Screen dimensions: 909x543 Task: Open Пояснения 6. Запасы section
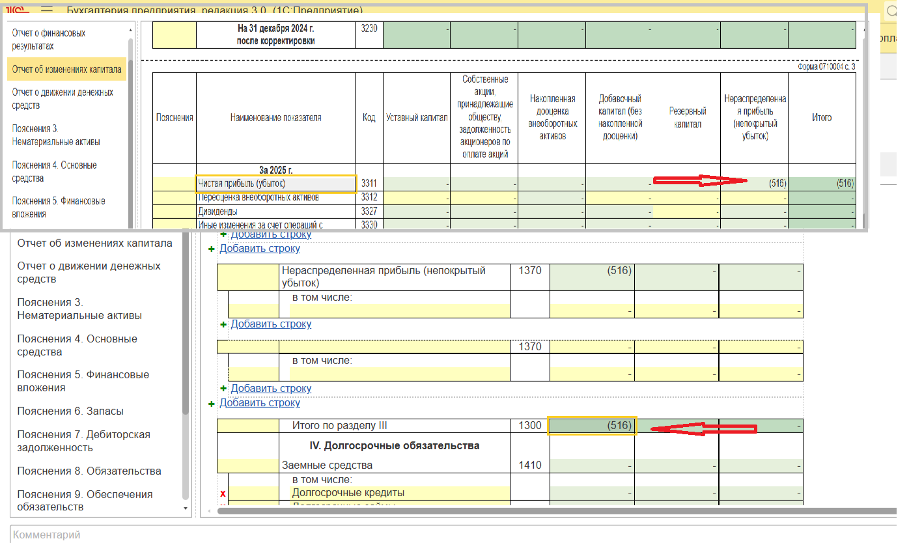click(x=70, y=411)
